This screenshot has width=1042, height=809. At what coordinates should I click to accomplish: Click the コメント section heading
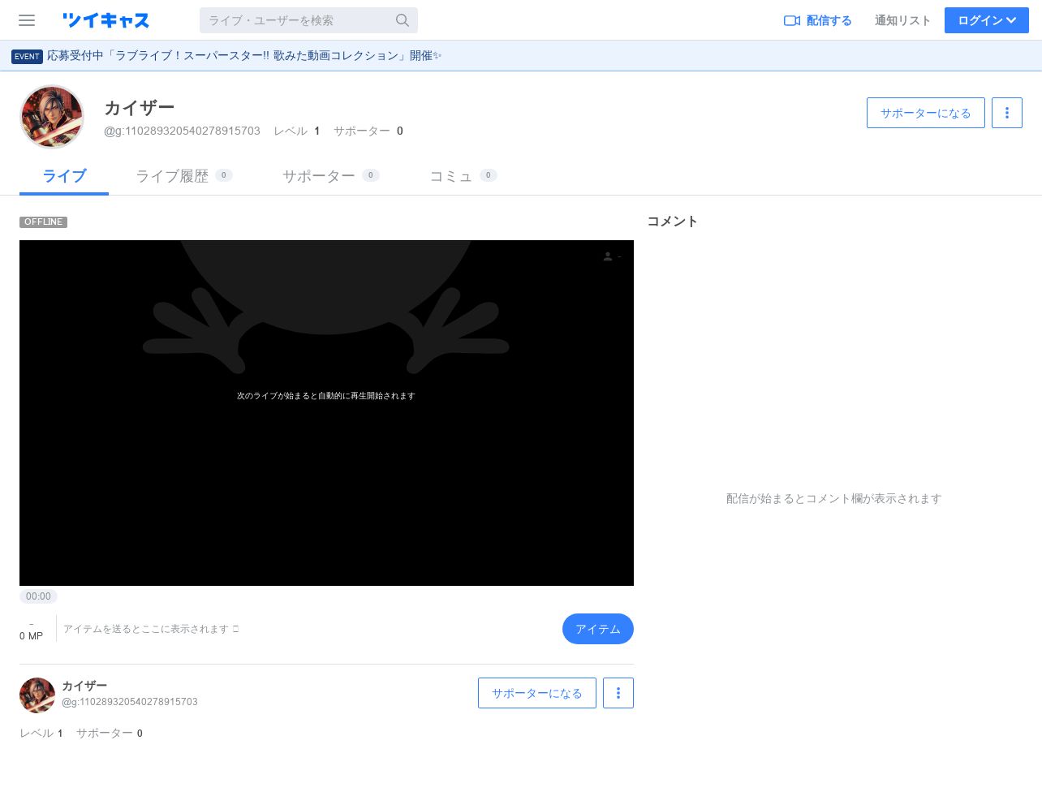coord(672,221)
